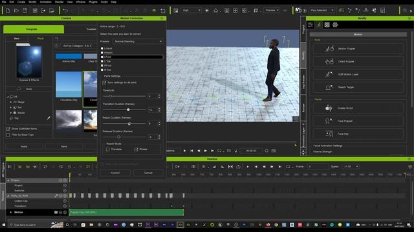Switch to the Pack tab

(40, 39)
